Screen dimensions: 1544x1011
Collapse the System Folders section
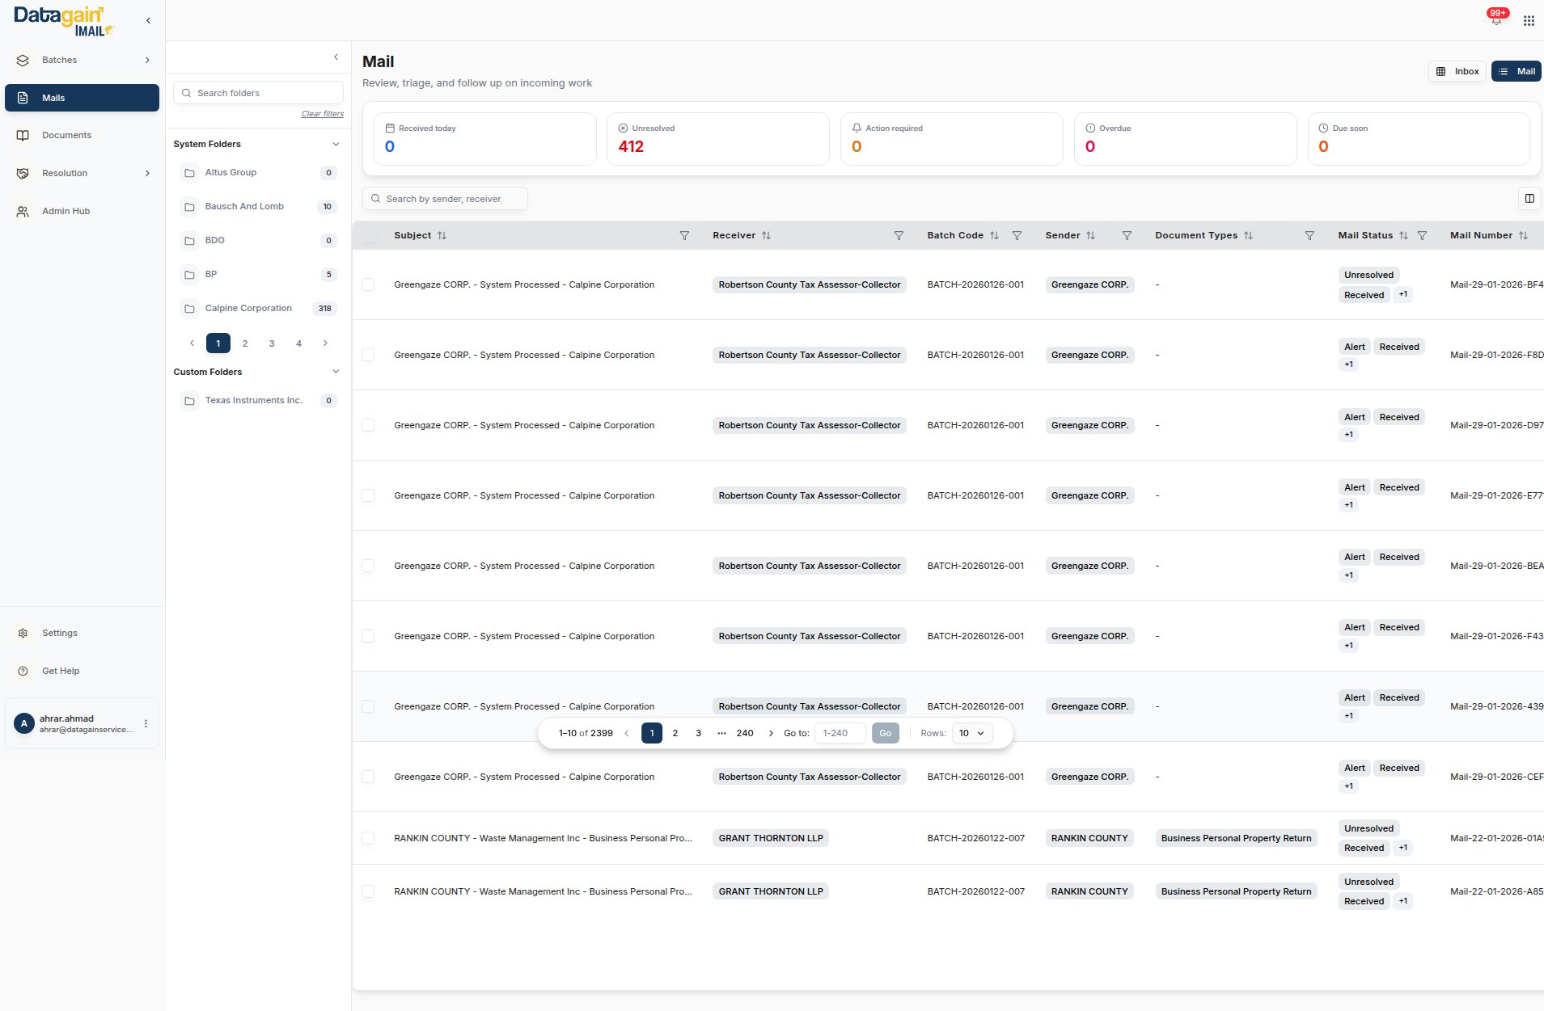tap(336, 145)
